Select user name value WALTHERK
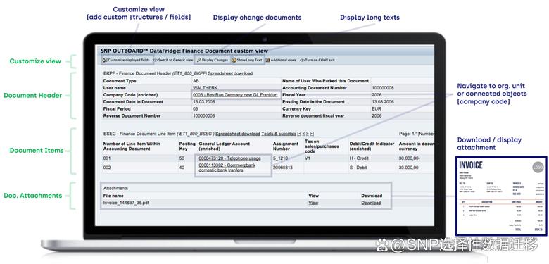This screenshot has height=264, width=549. 205,88
